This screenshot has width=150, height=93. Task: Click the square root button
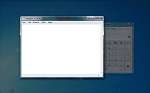(128, 48)
